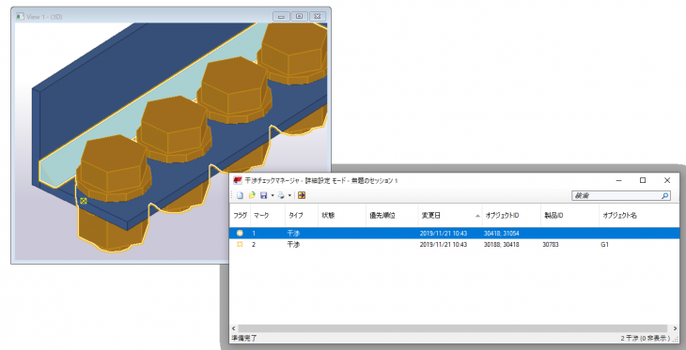The width and height of the screenshot is (686, 350).
Task: Close the View 1 - (3D) window
Action: click(318, 16)
